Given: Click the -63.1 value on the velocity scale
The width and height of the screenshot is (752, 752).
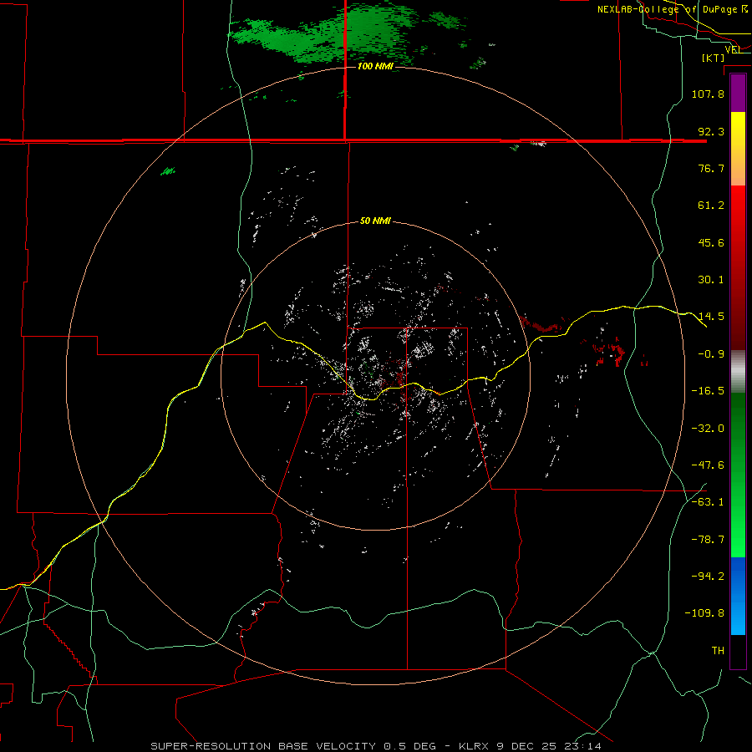Looking at the screenshot, I should [708, 502].
